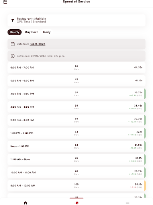Open the hamburger menu icon

pos(127,203)
